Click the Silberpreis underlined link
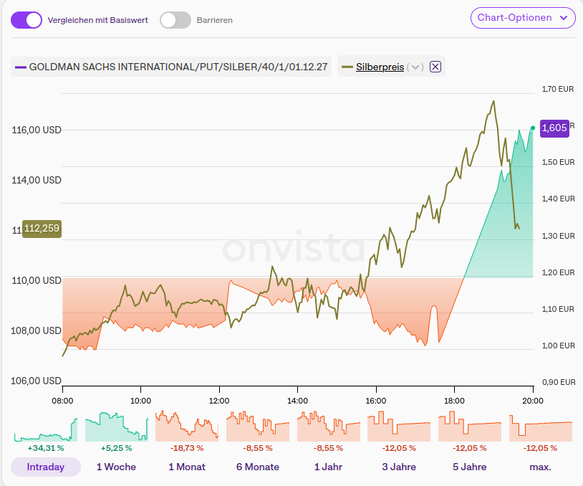 pos(380,67)
